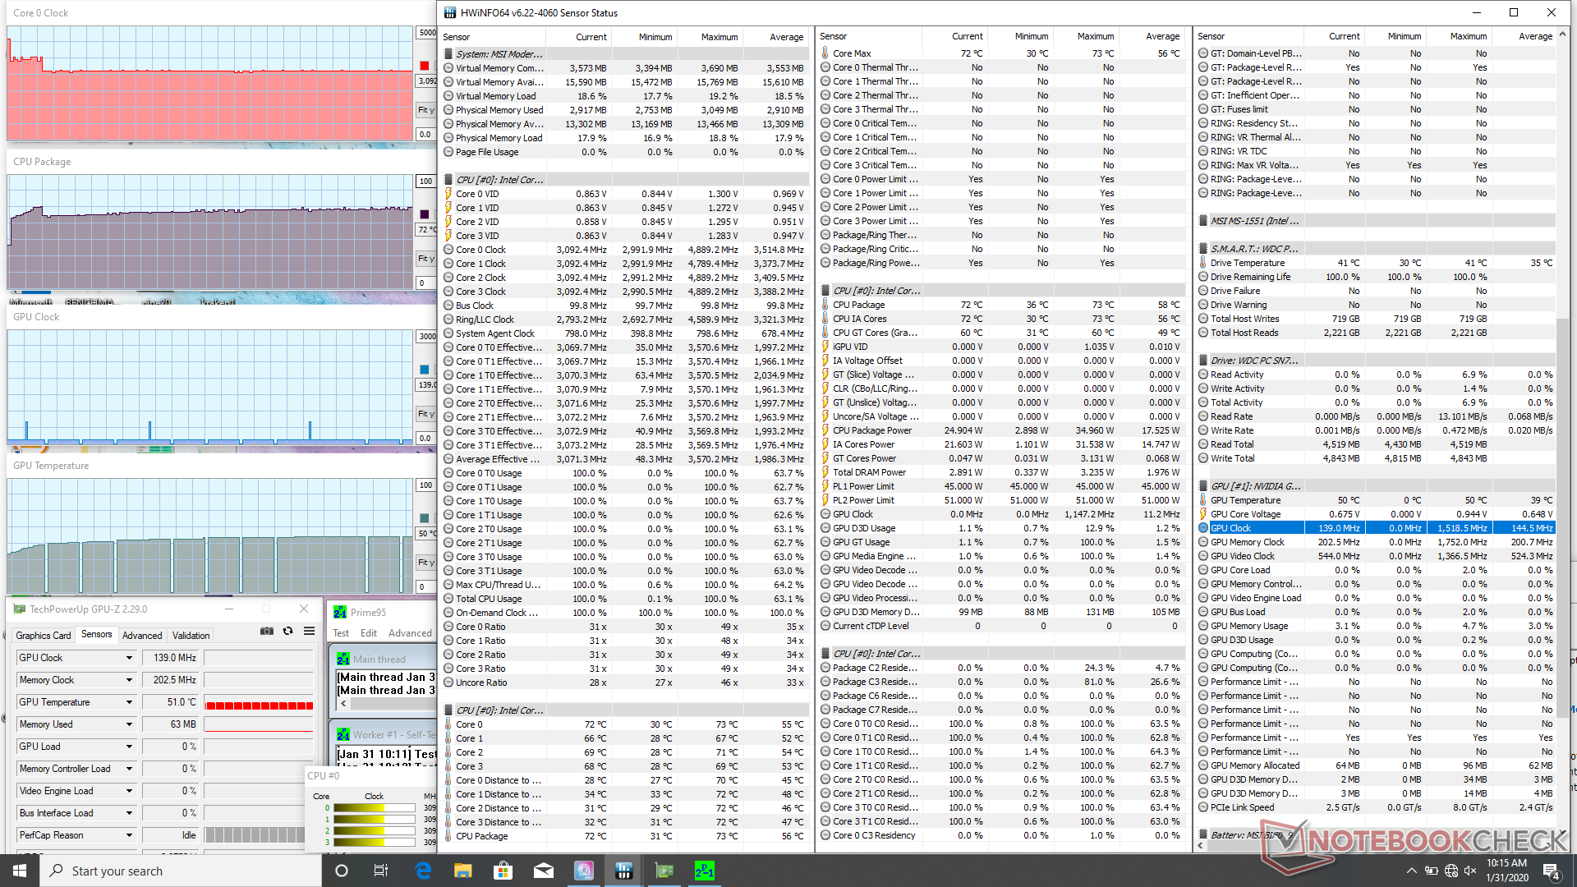Image resolution: width=1577 pixels, height=887 pixels.
Task: Click the power plug icon in tray
Action: point(1431,871)
